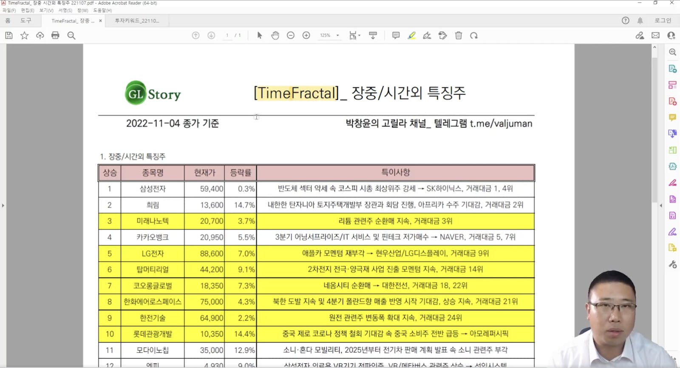Collapse the right tools pane arrow

661,205
